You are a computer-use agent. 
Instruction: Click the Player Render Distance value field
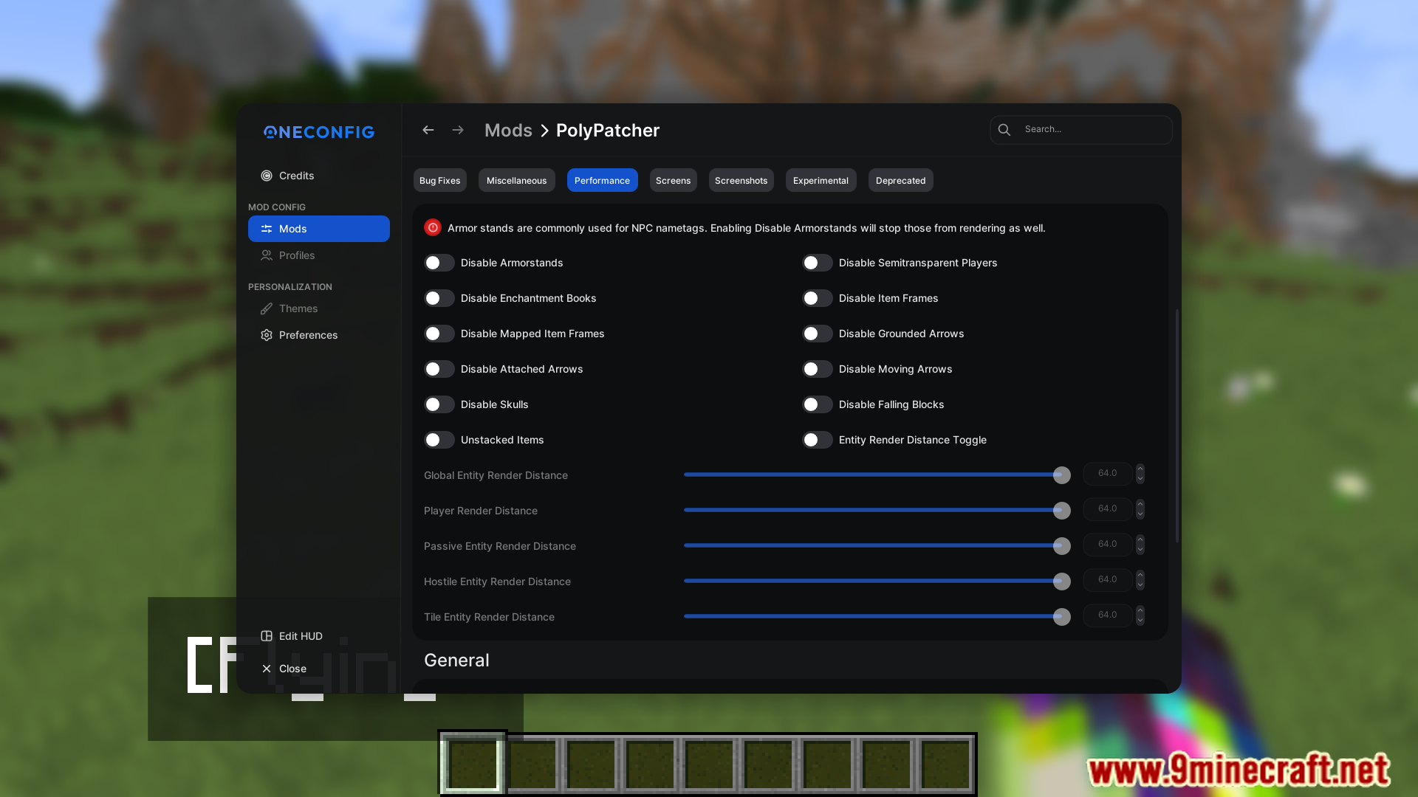(1108, 509)
